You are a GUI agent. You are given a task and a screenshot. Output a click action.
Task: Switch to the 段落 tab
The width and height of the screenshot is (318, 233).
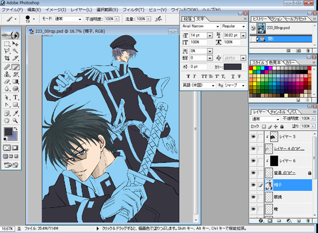tap(188, 19)
